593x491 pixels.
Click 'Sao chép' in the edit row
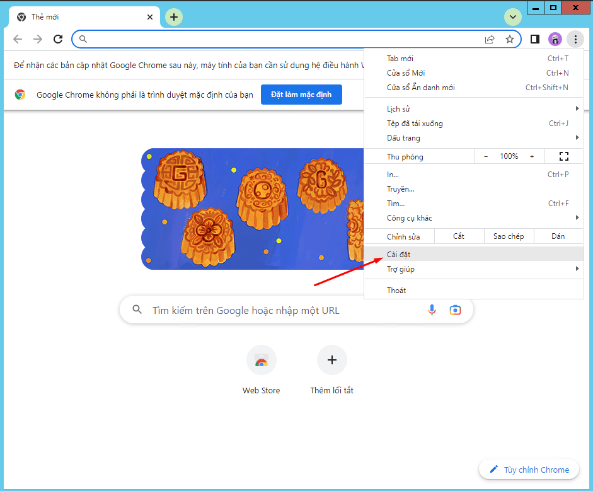tap(509, 236)
